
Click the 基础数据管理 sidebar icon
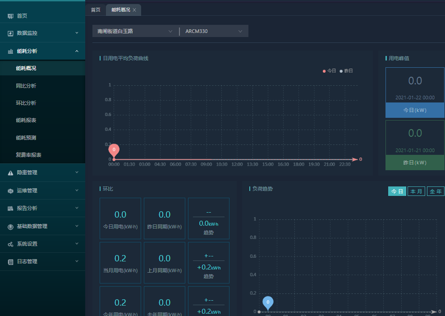(x=10, y=227)
